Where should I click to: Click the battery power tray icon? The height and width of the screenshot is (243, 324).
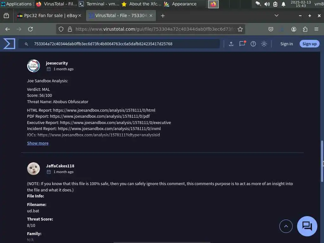tap(275, 4)
